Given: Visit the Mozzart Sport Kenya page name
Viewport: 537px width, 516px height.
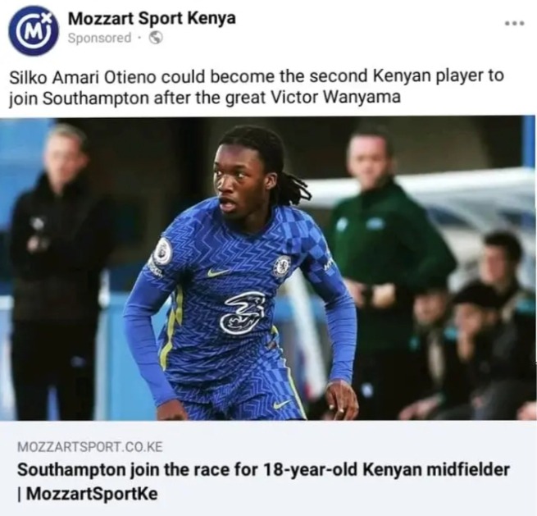Looking at the screenshot, I should [152, 19].
